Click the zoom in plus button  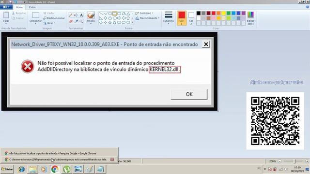coord(307,161)
